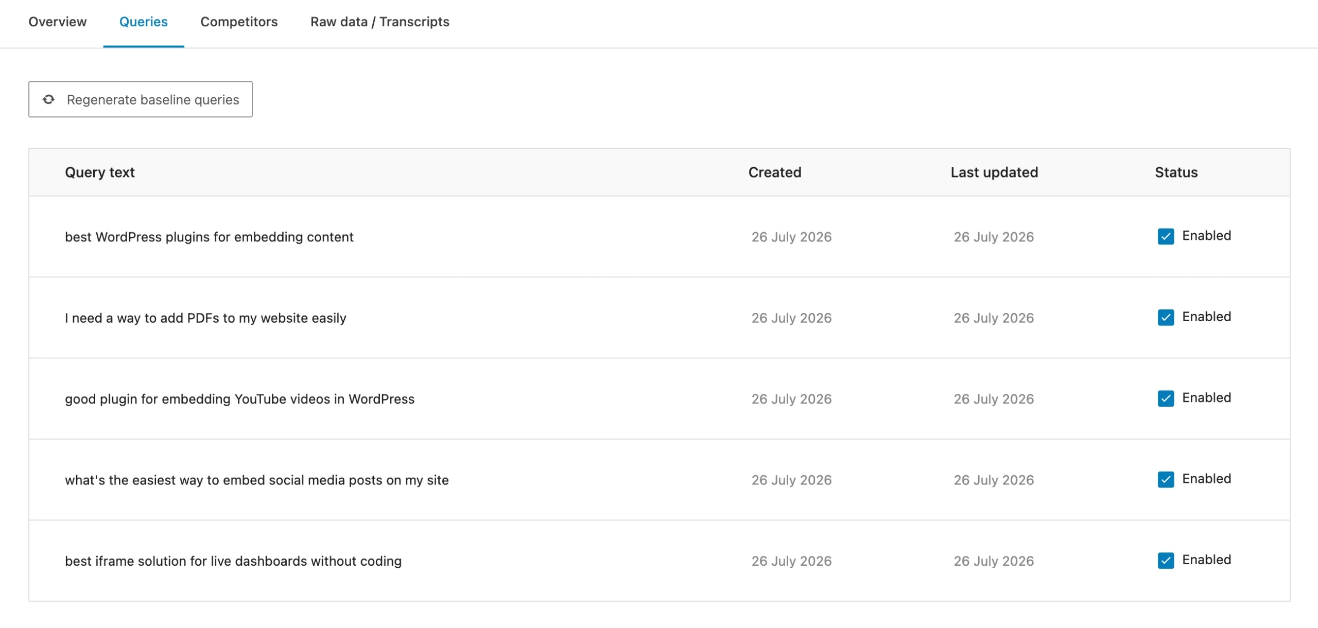Disable the iframe live dashboards query

click(1166, 560)
